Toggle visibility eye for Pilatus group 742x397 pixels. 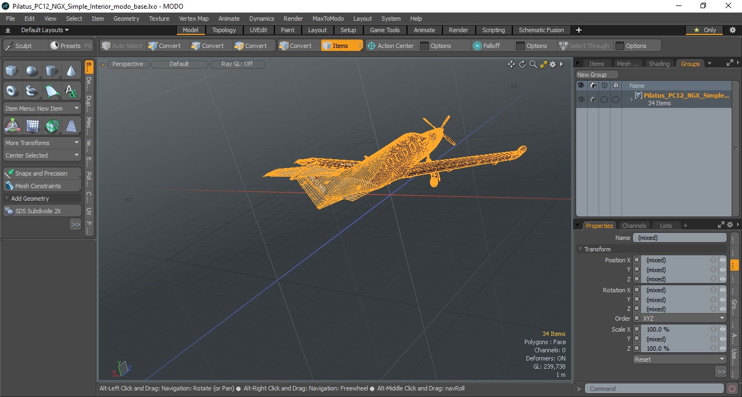tap(581, 99)
